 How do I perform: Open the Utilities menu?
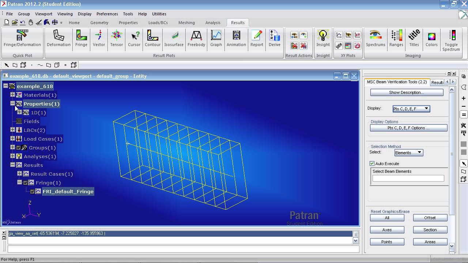pyautogui.click(x=159, y=14)
